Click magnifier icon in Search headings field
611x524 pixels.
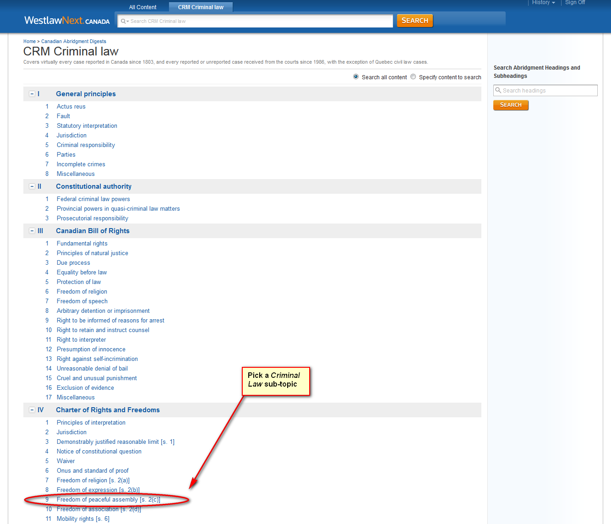point(498,90)
